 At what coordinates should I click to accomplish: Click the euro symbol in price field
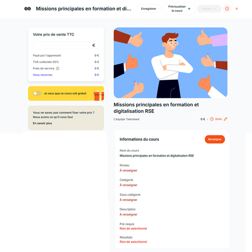pos(94,45)
